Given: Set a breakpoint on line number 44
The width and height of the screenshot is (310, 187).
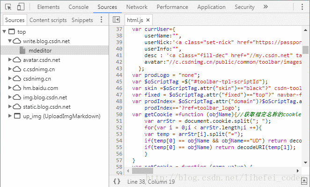Looking at the screenshot, I should pyautogui.click(x=119, y=75).
